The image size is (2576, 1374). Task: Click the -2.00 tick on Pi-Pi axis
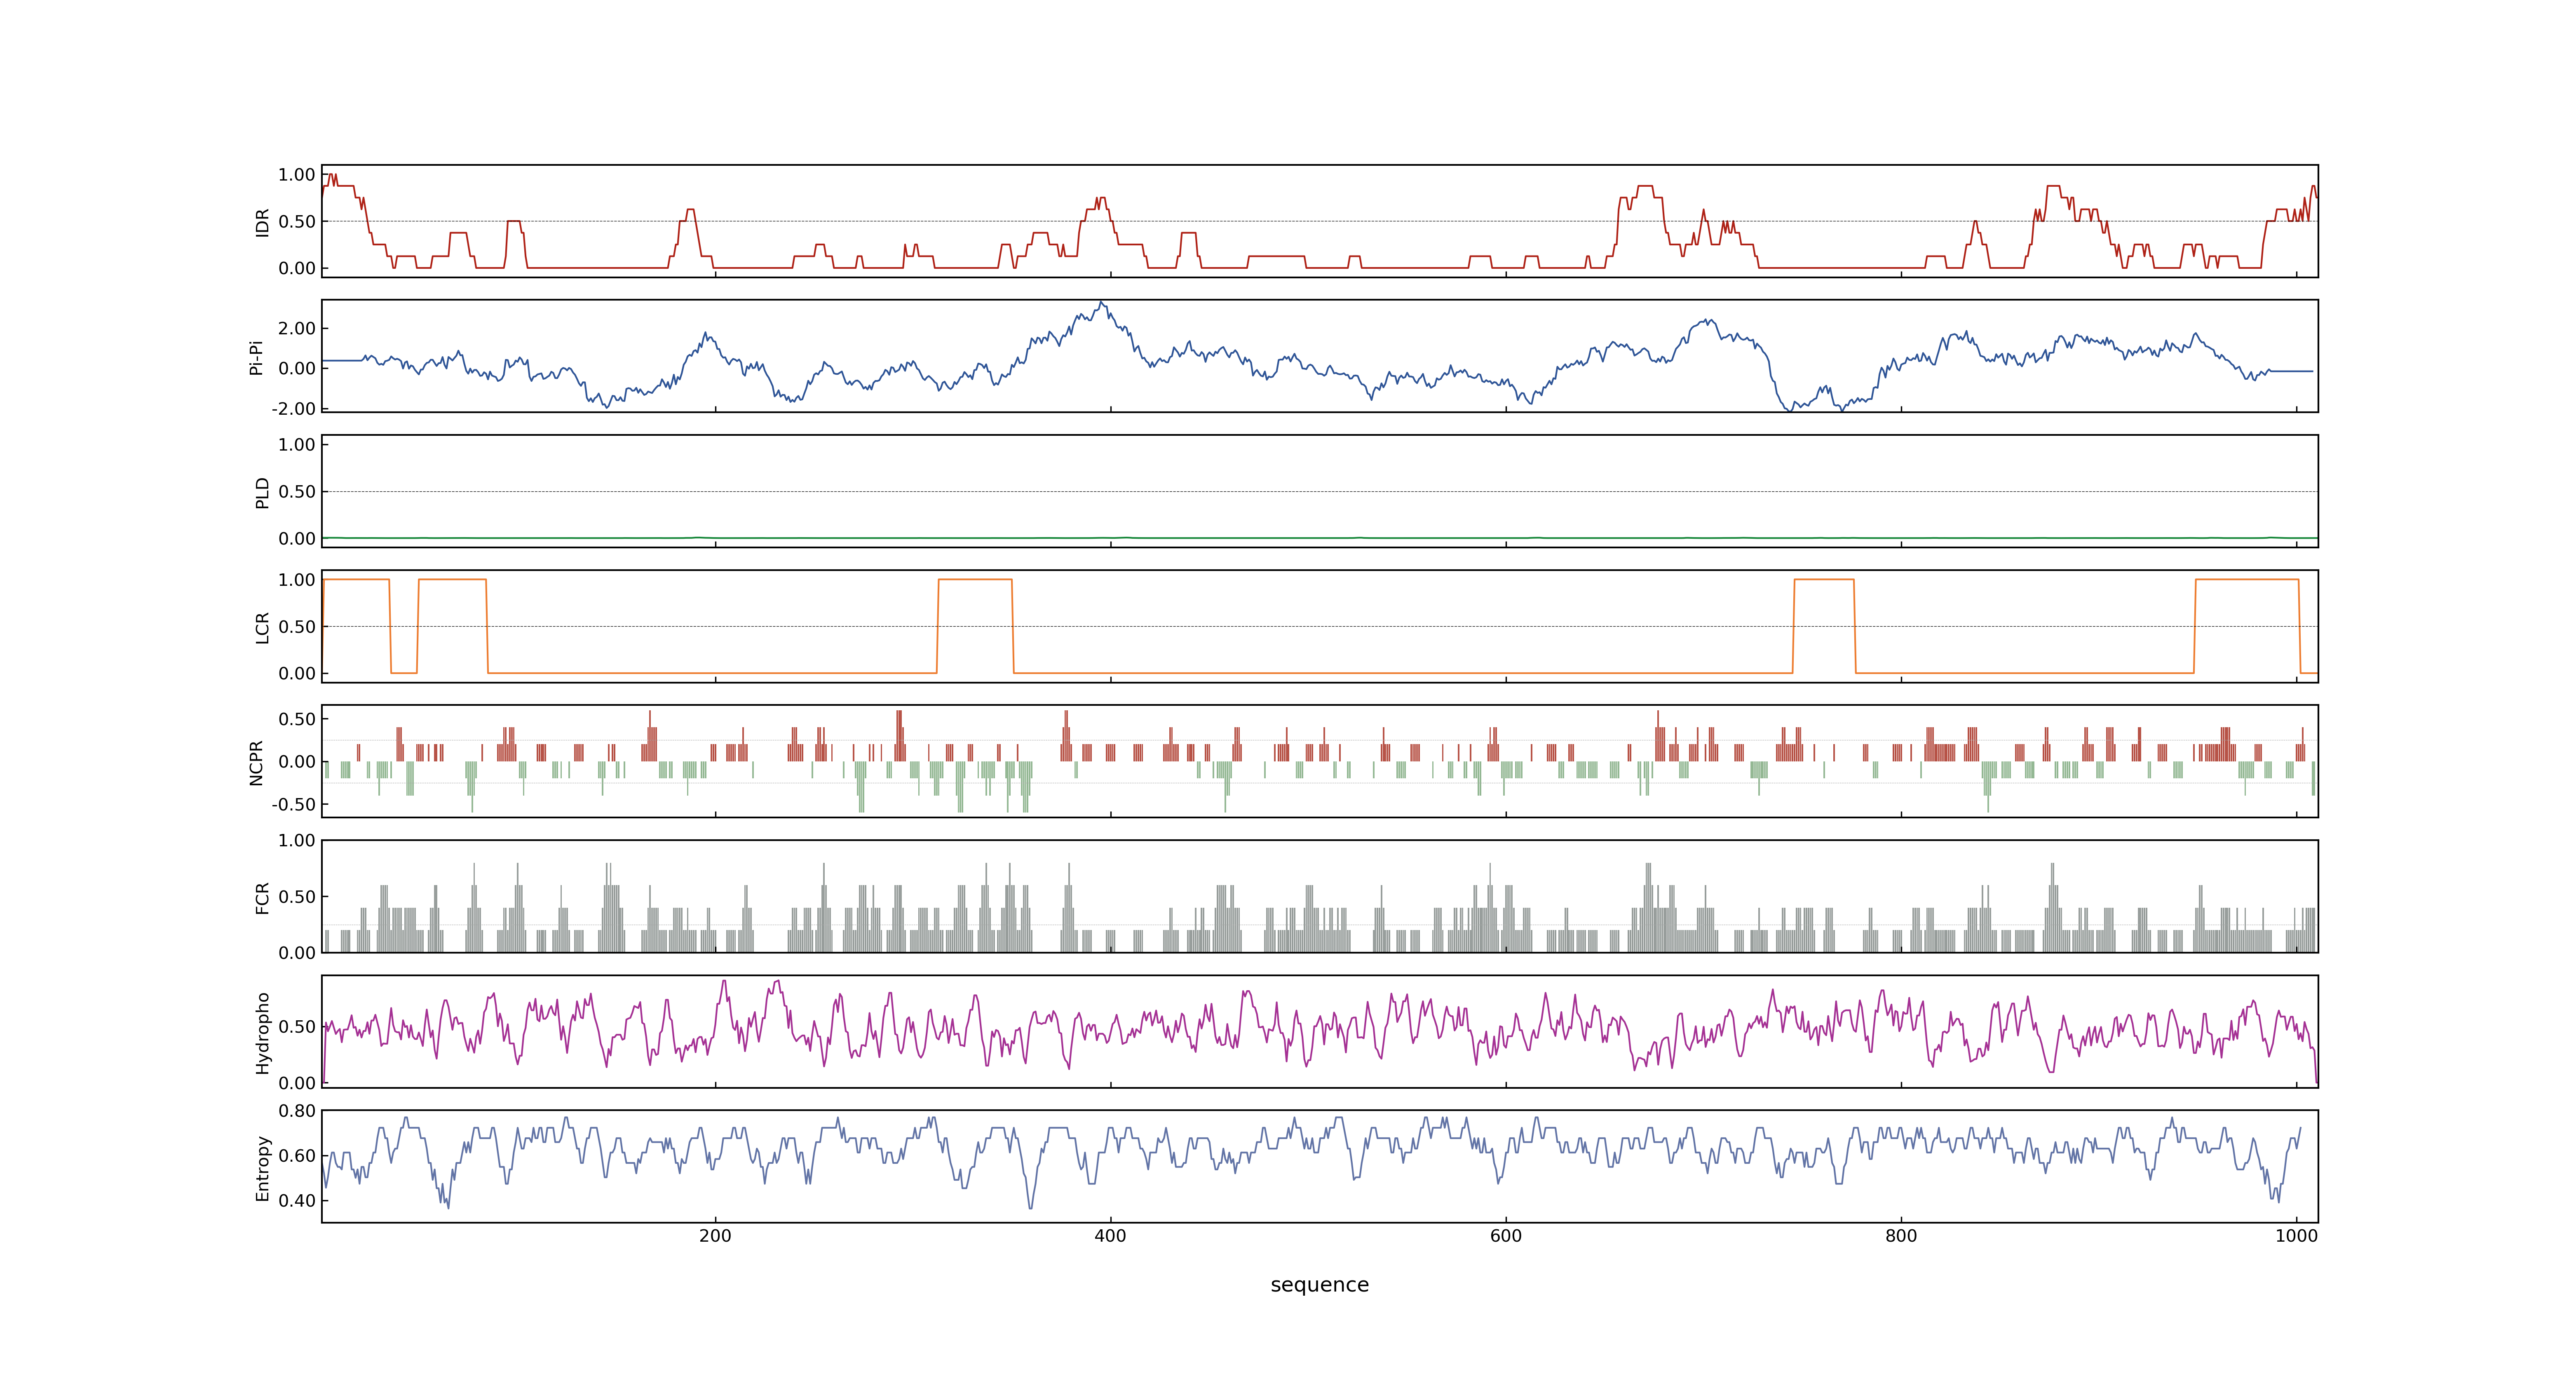point(294,408)
